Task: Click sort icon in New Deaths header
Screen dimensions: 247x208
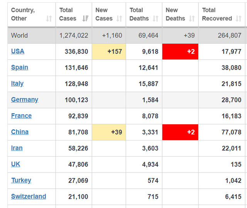Action: [192, 19]
